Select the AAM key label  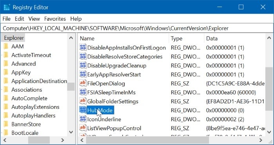tap(18, 46)
